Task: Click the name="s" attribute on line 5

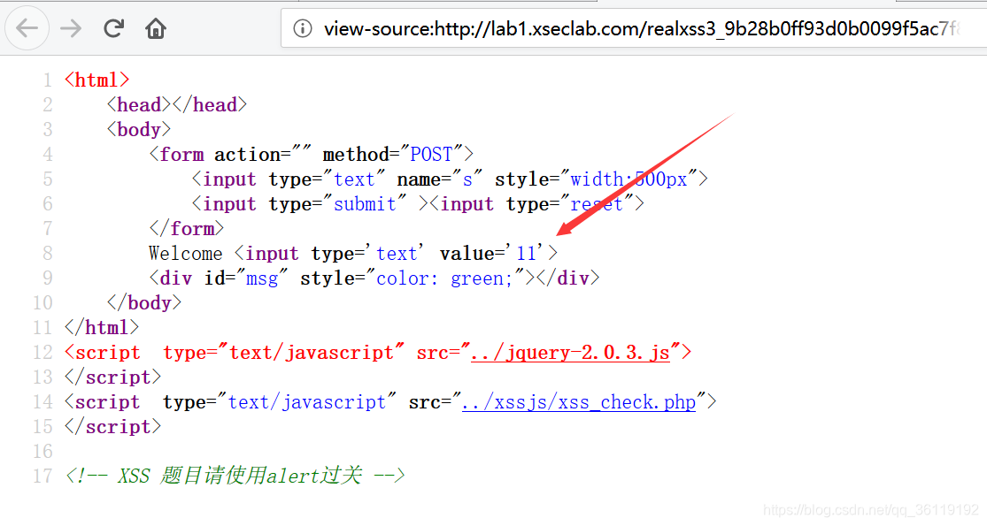Action: tap(439, 179)
